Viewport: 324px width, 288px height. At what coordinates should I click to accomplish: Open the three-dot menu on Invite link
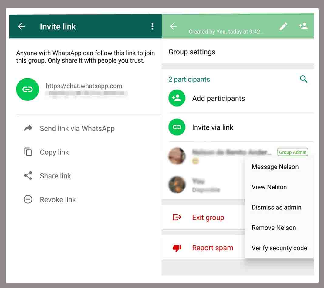coord(152,26)
